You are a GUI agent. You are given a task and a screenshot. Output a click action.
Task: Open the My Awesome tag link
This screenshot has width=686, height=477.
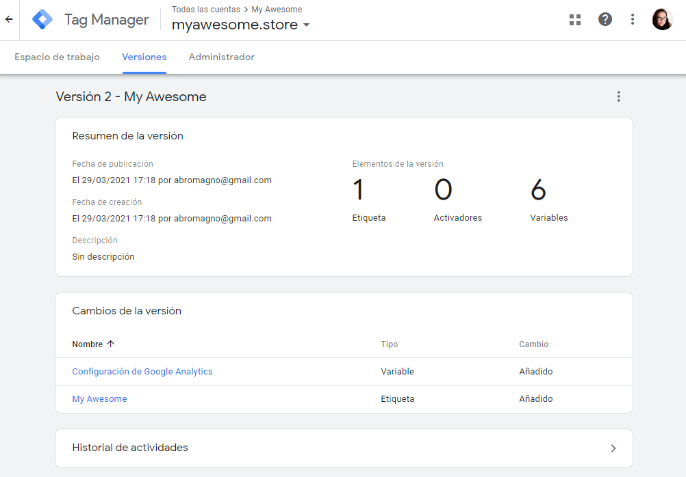click(99, 399)
